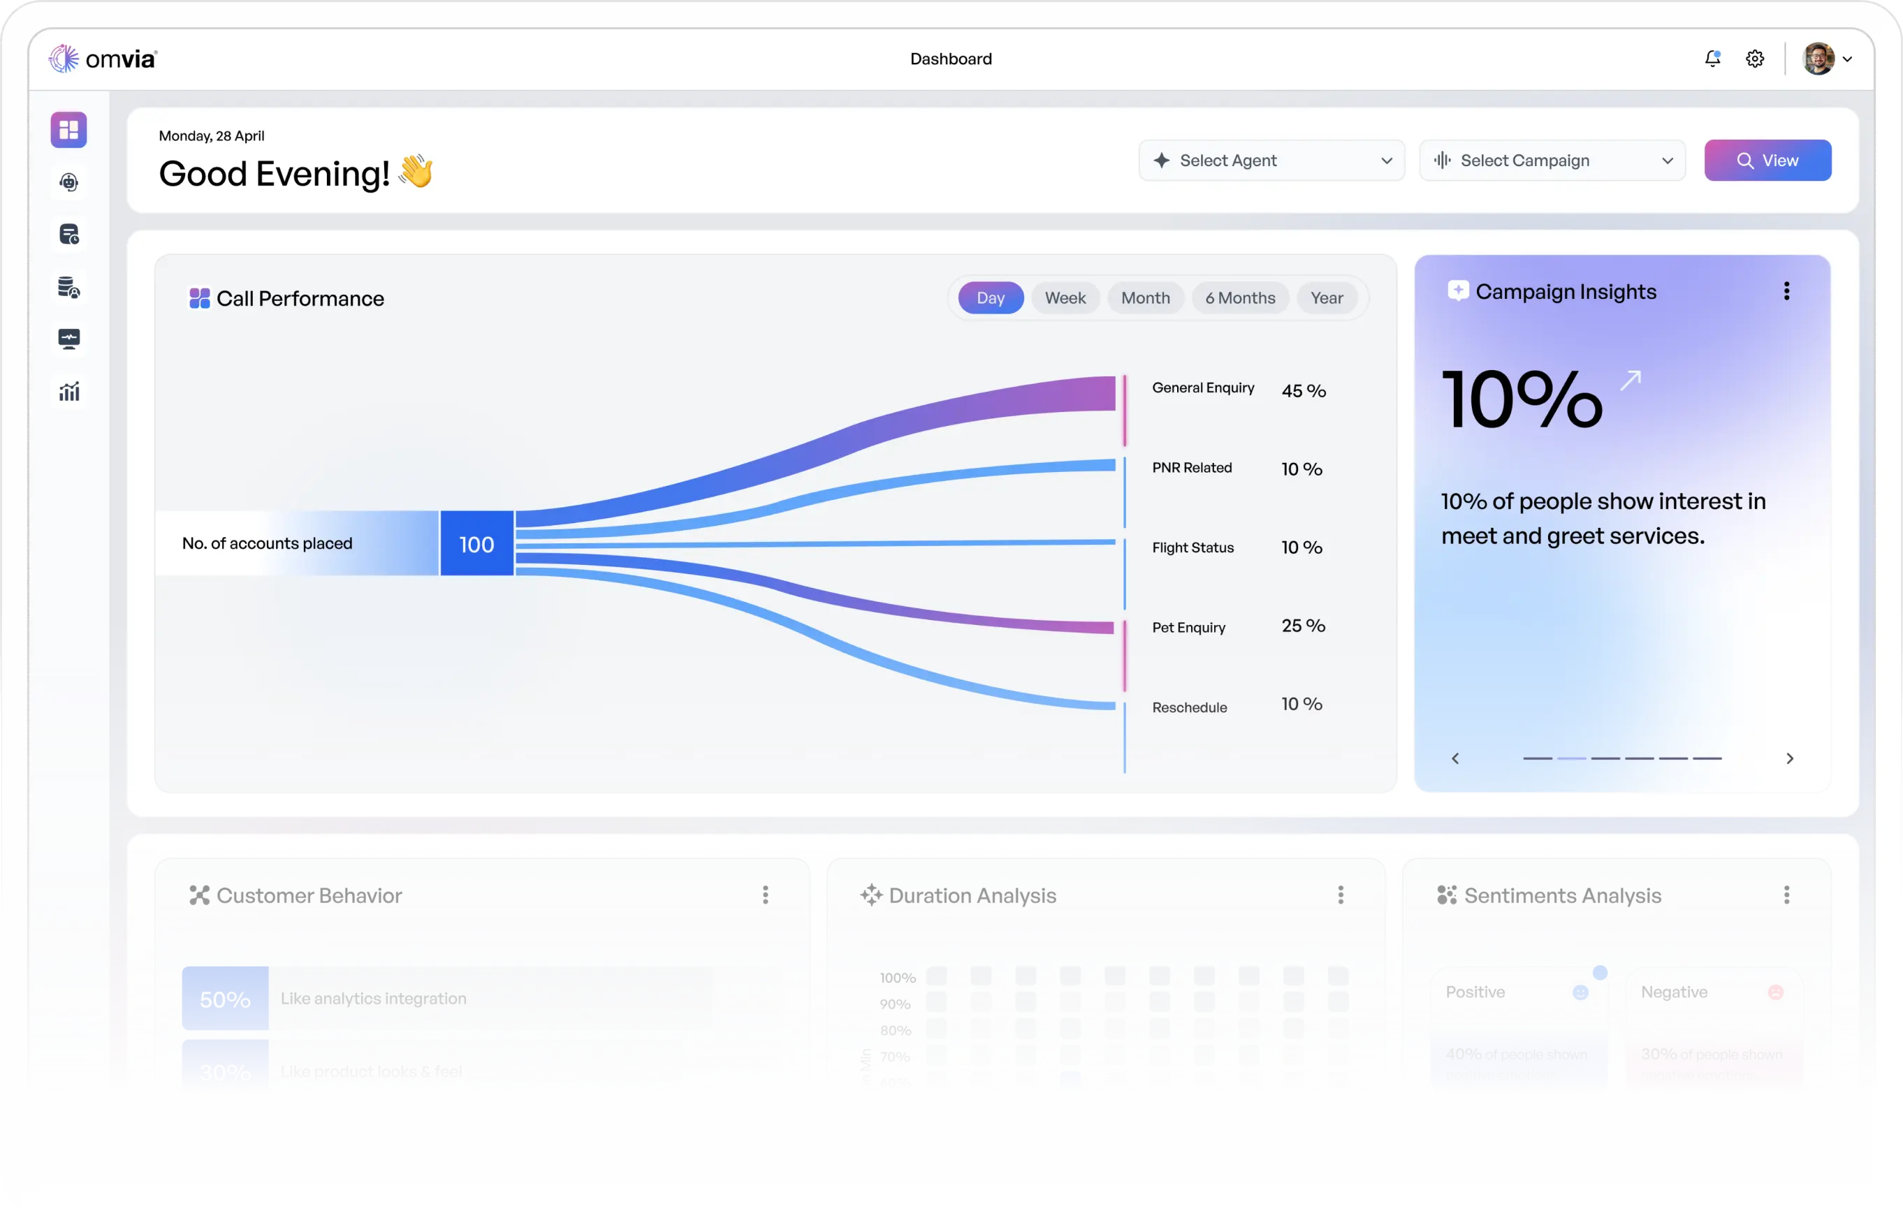
Task: Click the No. of accounts placed label
Action: coord(267,543)
